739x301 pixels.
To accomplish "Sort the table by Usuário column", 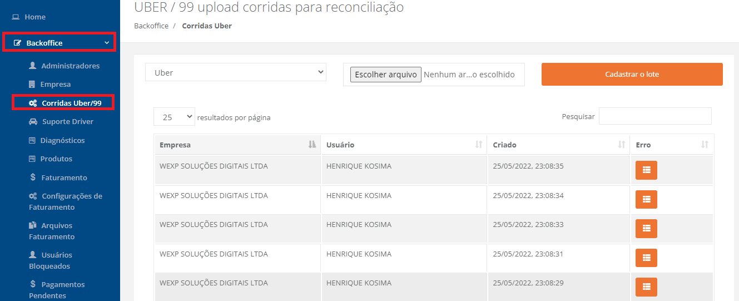I will [x=404, y=145].
